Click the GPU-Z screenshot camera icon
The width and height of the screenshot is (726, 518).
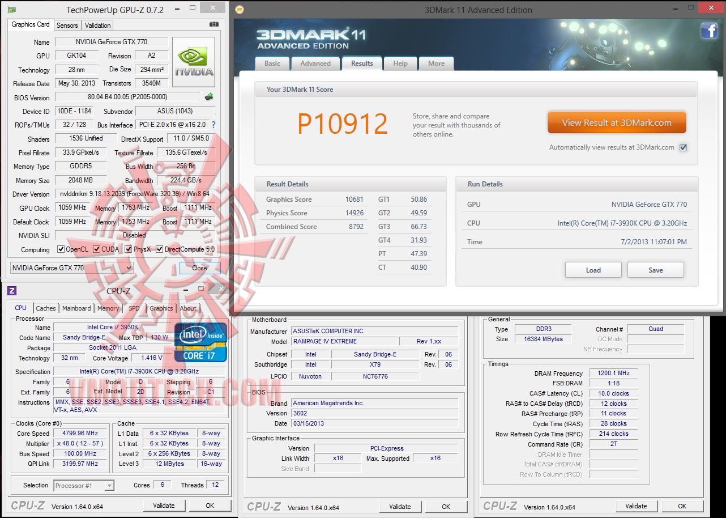(x=214, y=24)
